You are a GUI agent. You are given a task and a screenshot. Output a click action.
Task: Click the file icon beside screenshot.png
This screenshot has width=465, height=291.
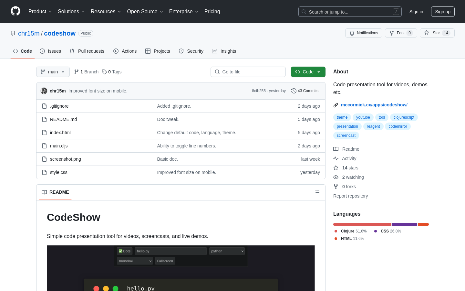point(45,159)
